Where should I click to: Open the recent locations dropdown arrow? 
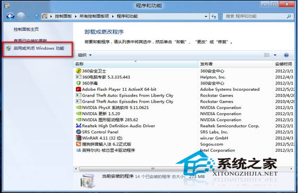click(x=29, y=17)
